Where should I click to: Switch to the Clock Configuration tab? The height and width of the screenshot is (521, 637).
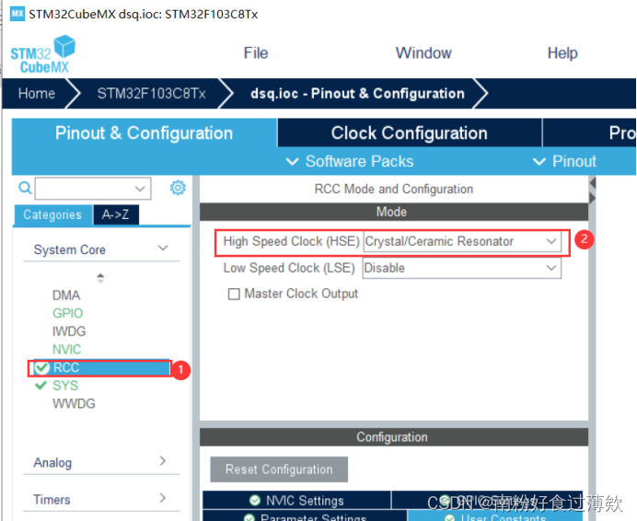click(410, 133)
